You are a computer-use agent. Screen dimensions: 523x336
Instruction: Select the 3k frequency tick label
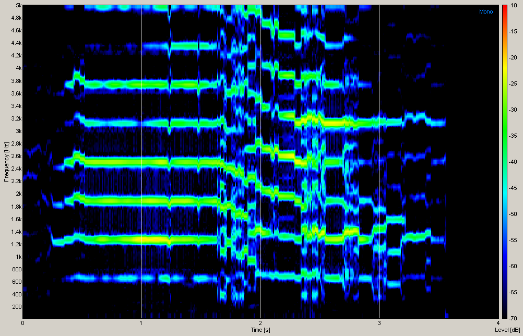pyautogui.click(x=18, y=131)
